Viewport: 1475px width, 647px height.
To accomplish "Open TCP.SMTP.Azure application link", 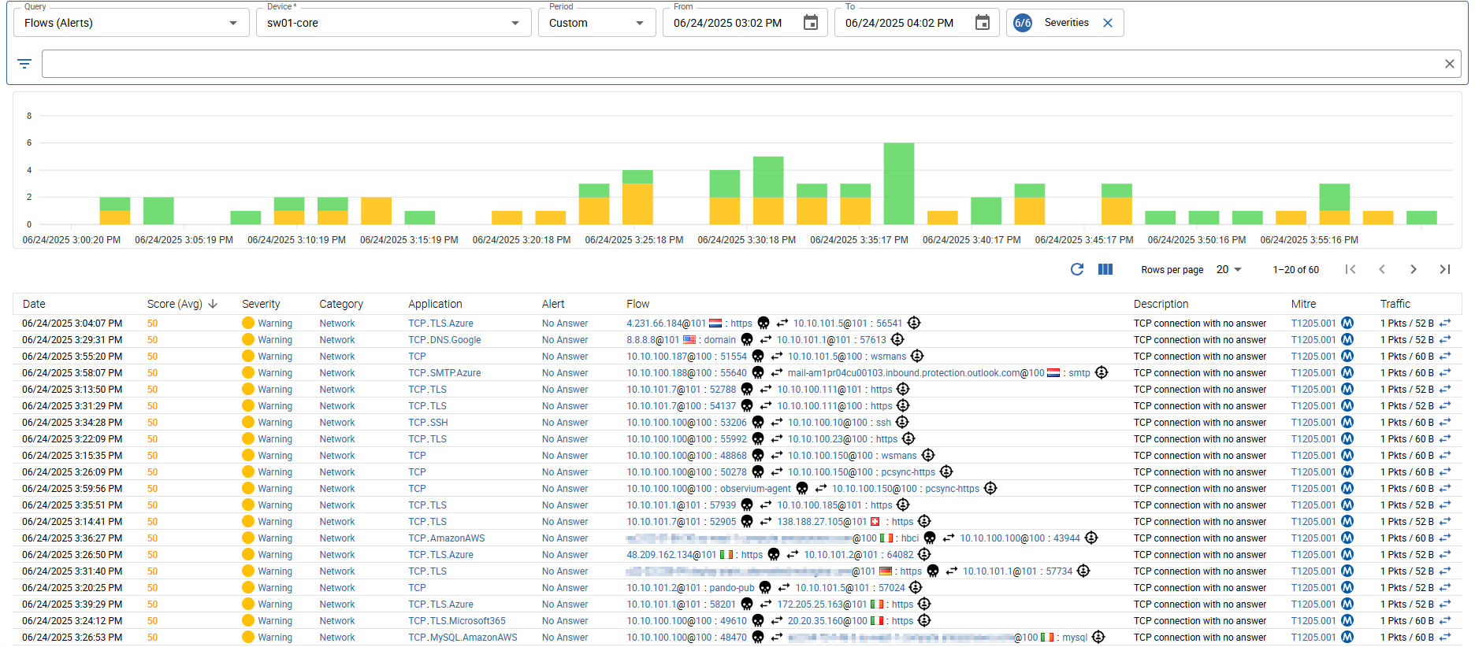I will click(444, 373).
